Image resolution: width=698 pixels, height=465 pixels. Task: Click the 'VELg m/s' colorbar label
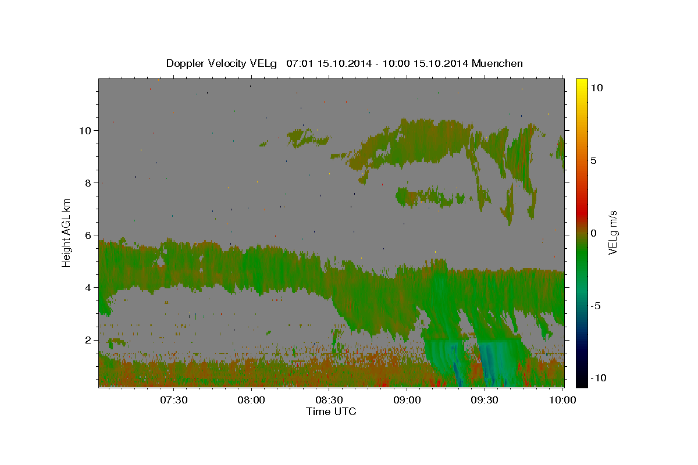tap(613, 233)
